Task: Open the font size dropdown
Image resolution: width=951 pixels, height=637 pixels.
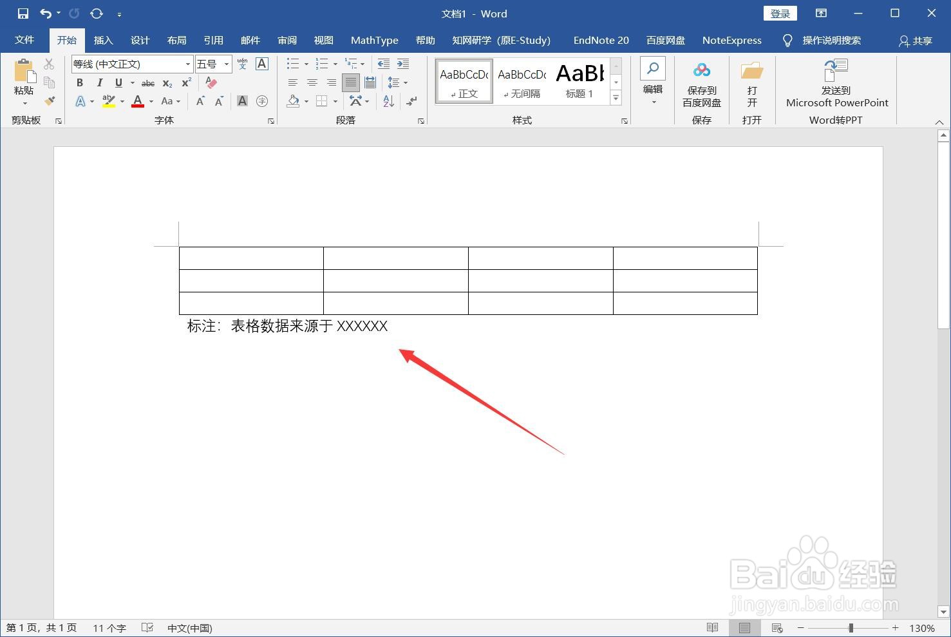Action: pyautogui.click(x=227, y=64)
